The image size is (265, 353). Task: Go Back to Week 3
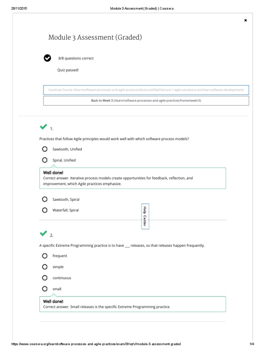point(146,101)
